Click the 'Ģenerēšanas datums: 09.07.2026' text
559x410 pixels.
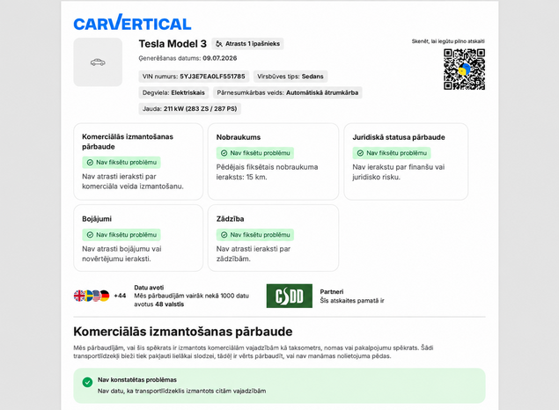click(x=188, y=58)
